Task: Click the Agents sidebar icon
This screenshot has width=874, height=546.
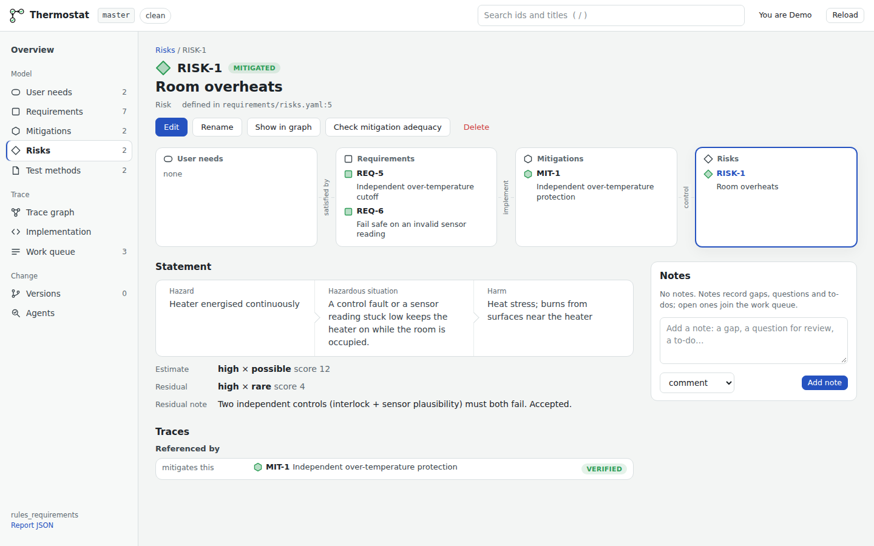Action: [x=16, y=313]
